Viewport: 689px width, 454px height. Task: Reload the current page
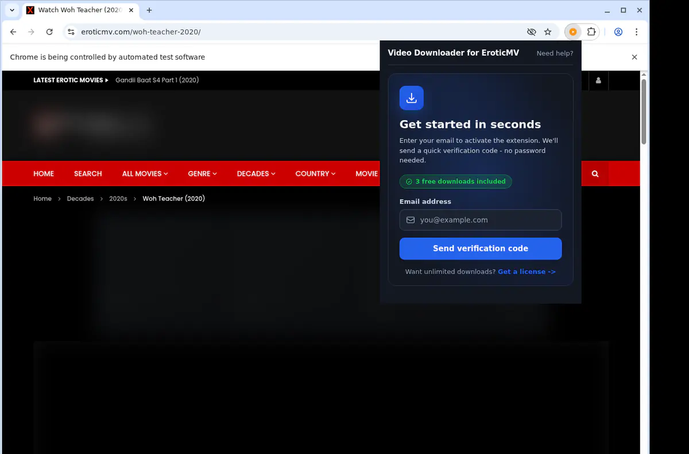(49, 32)
